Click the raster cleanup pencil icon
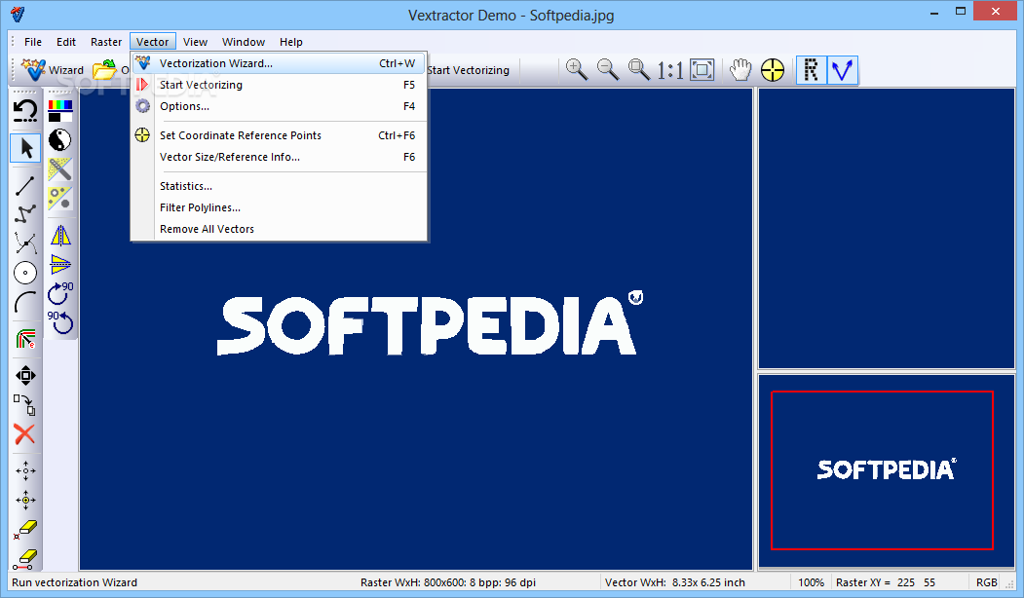 pyautogui.click(x=60, y=169)
